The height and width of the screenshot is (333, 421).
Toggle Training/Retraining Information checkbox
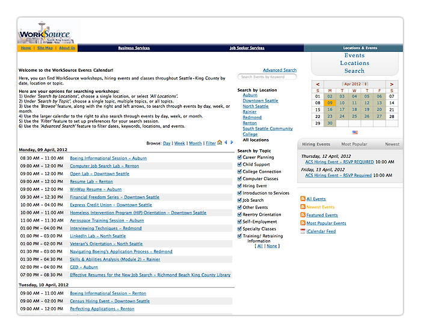[x=239, y=236]
